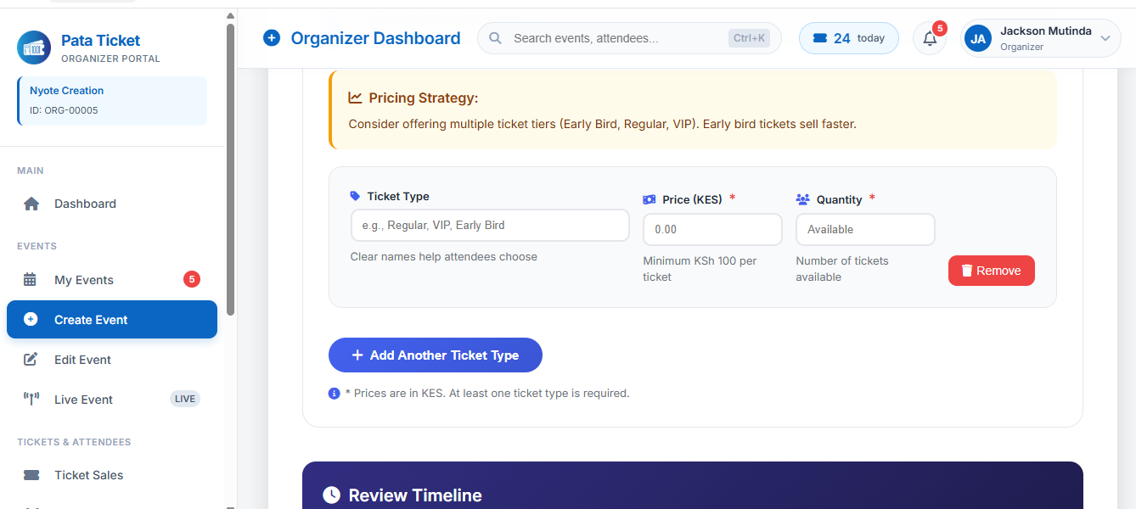Screen dimensions: 1136x509
Task: Open Dashboard from the sidebar
Action: tap(85, 204)
